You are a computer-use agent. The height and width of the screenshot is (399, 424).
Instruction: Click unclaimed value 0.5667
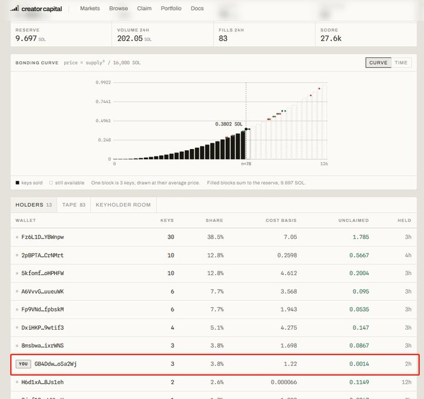359,255
